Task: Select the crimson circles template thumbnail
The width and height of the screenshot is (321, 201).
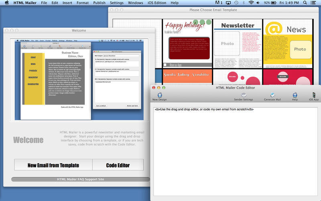Action: click(x=288, y=77)
